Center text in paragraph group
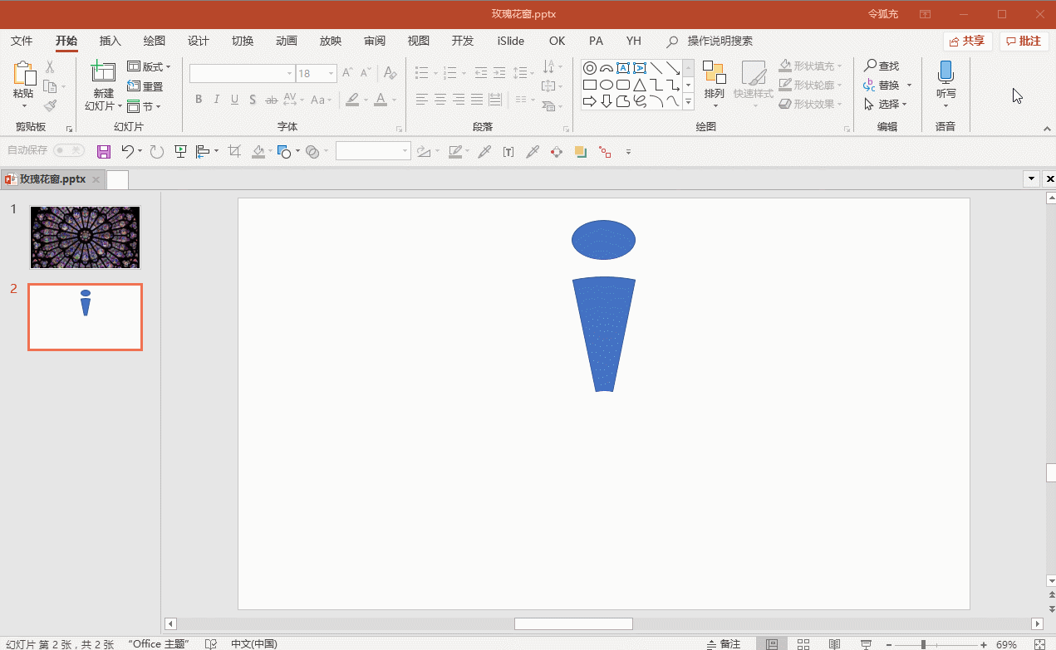 click(x=440, y=100)
